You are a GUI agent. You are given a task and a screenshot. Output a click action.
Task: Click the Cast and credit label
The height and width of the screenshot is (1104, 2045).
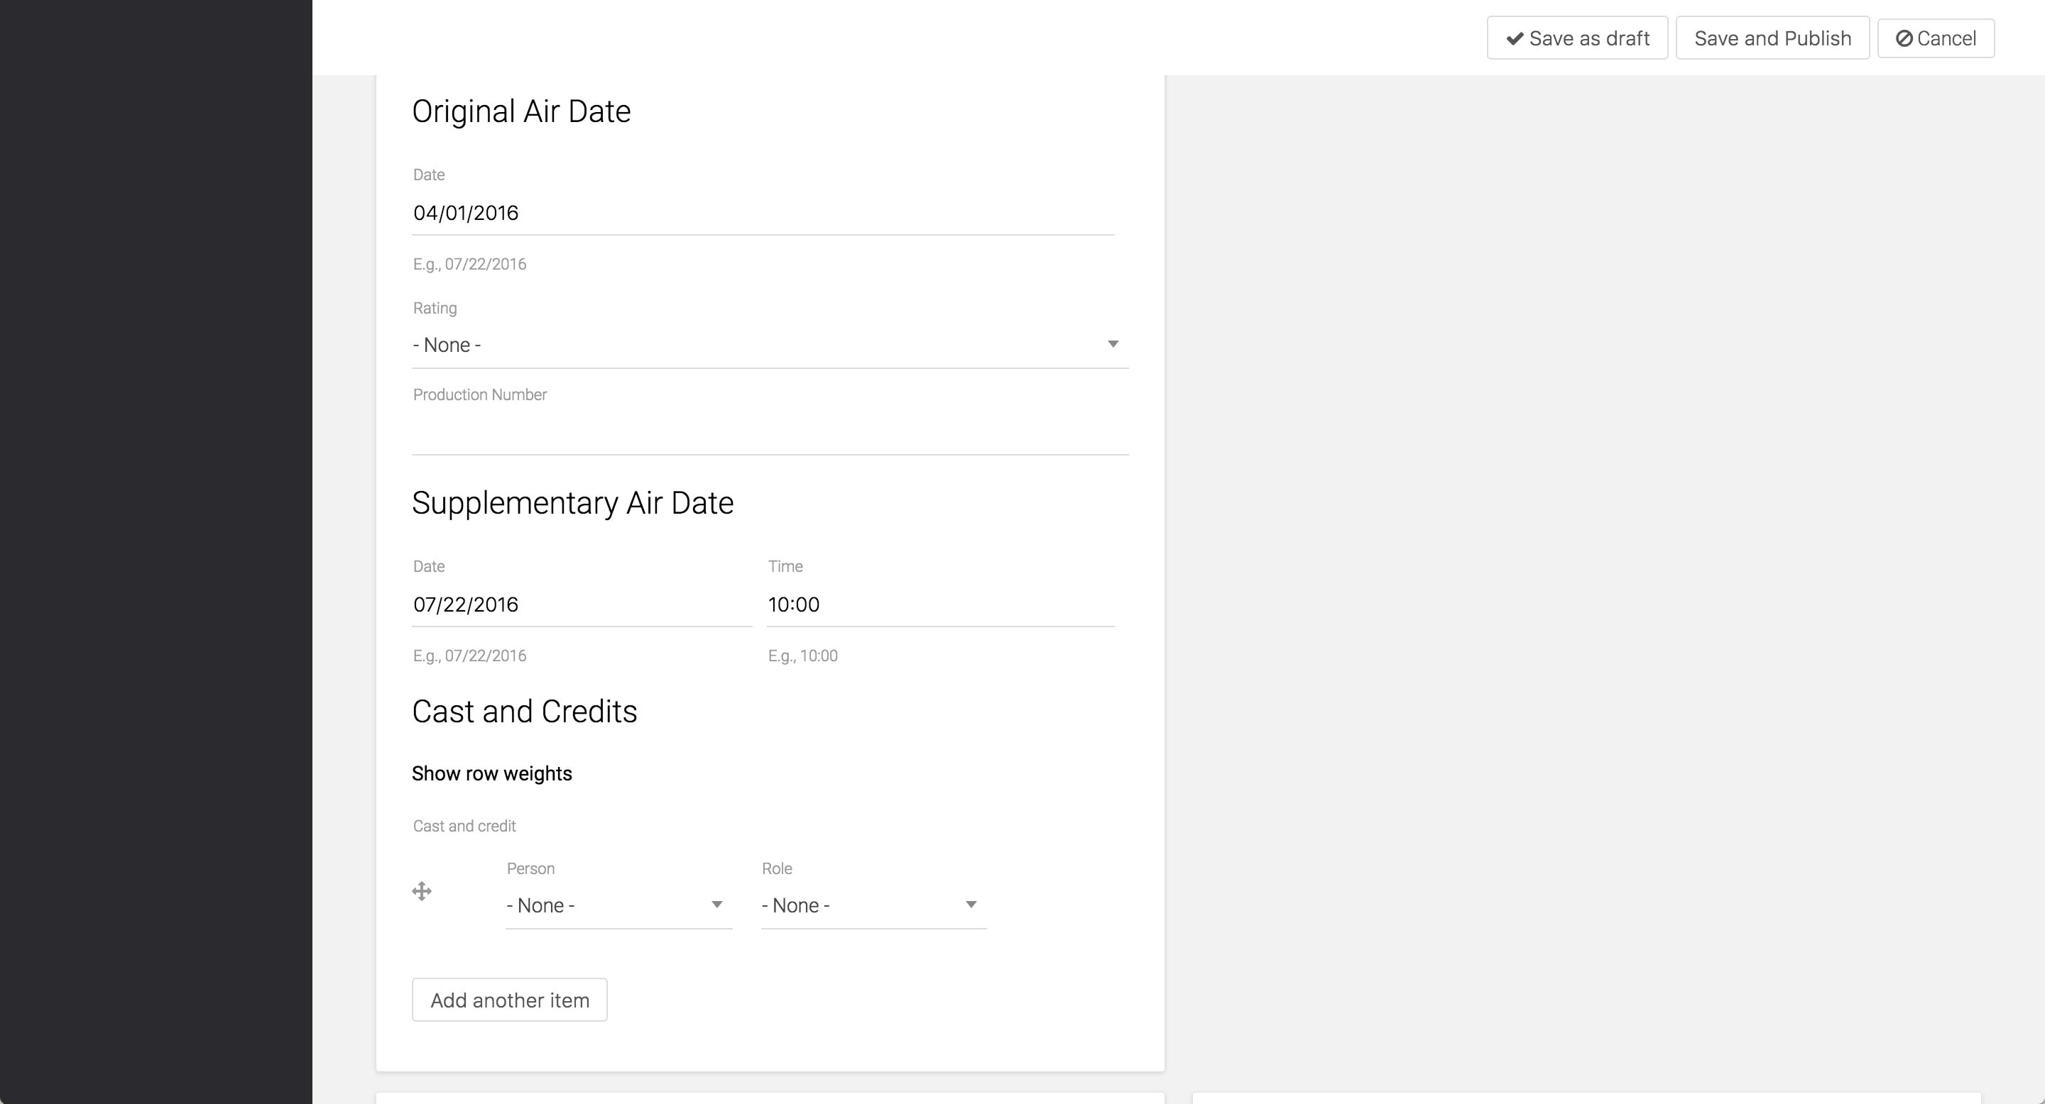click(464, 827)
